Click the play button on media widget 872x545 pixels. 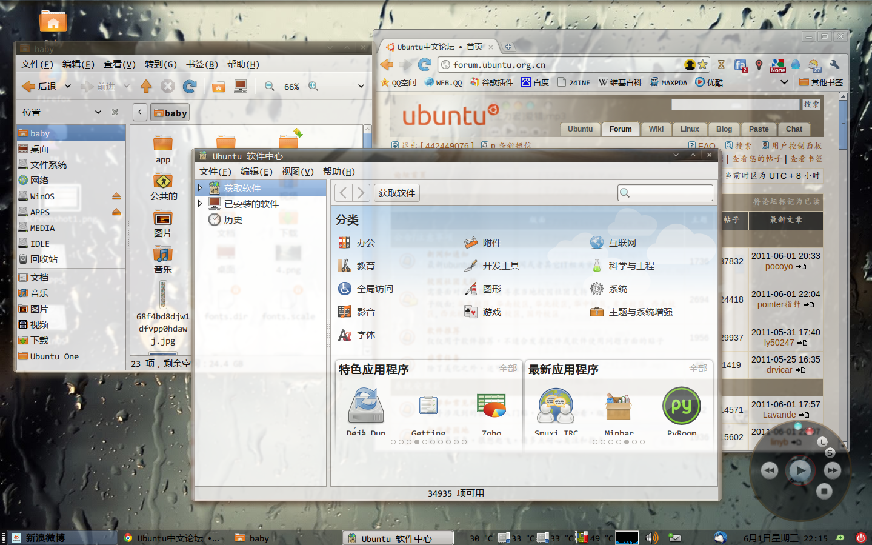[x=800, y=470]
